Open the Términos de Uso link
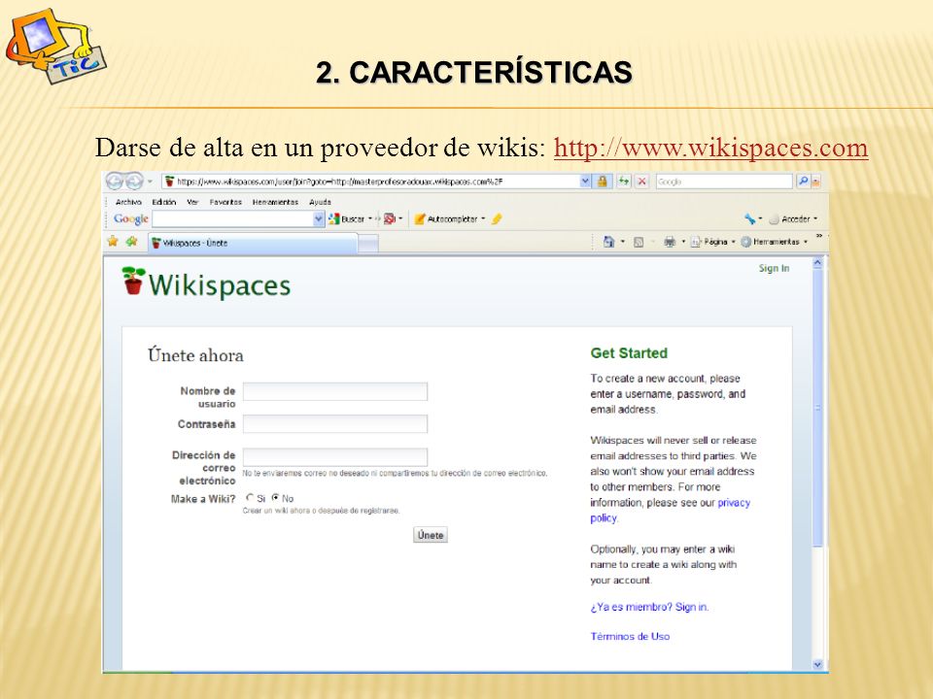This screenshot has height=699, width=933. click(630, 636)
